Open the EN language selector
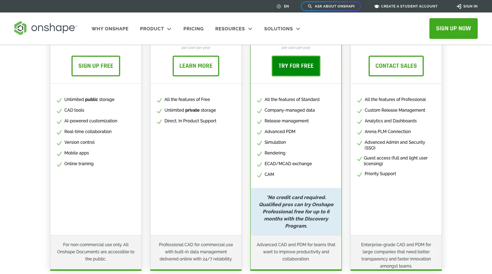This screenshot has height=274, width=492. 283,6
